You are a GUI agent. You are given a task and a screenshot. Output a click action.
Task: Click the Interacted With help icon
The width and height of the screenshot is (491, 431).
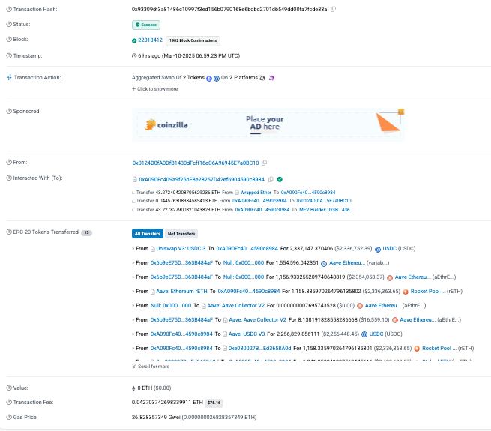coord(9,178)
